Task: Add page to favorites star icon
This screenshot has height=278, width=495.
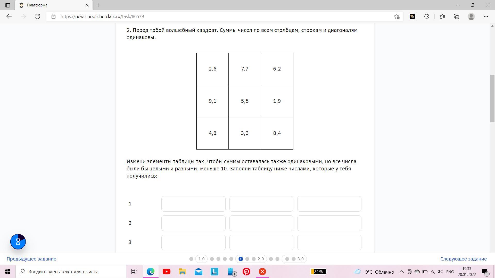Action: point(397,16)
